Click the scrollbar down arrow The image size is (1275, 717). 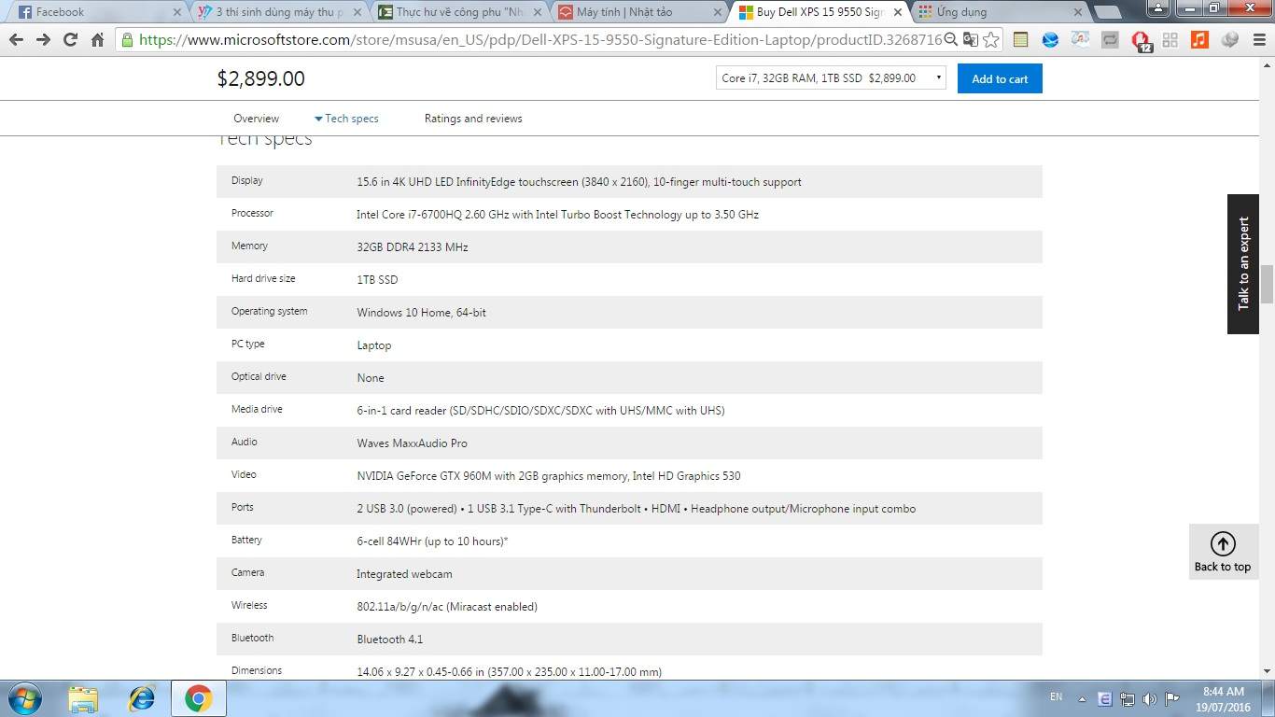pos(1267,670)
